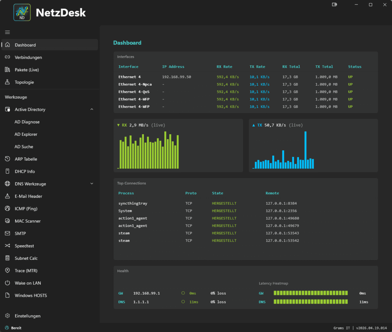Select the Wake on LAN power icon

click(x=7, y=283)
